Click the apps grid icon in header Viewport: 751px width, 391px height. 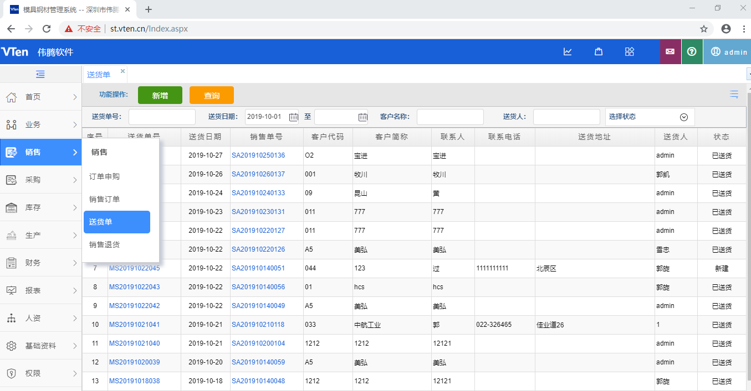click(630, 51)
